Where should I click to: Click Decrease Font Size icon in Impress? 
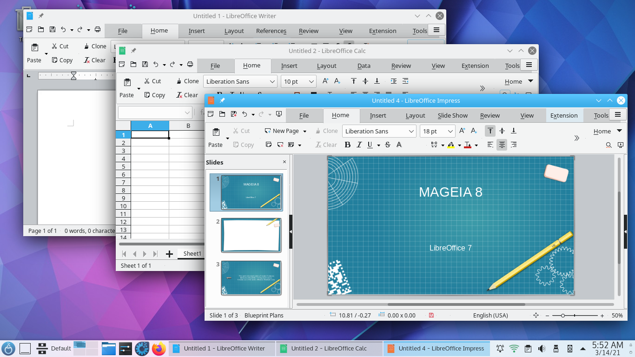tap(474, 131)
